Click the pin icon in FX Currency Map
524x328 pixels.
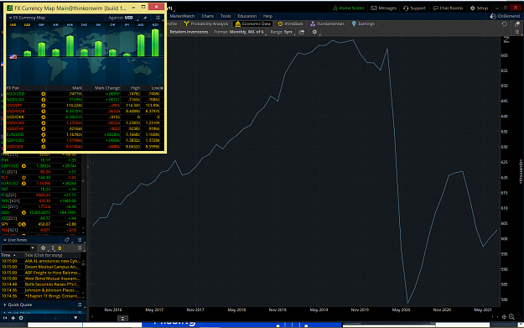(x=145, y=18)
